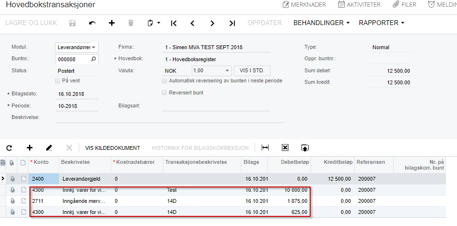Open Filer attachments
The image size is (457, 226).
[x=404, y=5]
